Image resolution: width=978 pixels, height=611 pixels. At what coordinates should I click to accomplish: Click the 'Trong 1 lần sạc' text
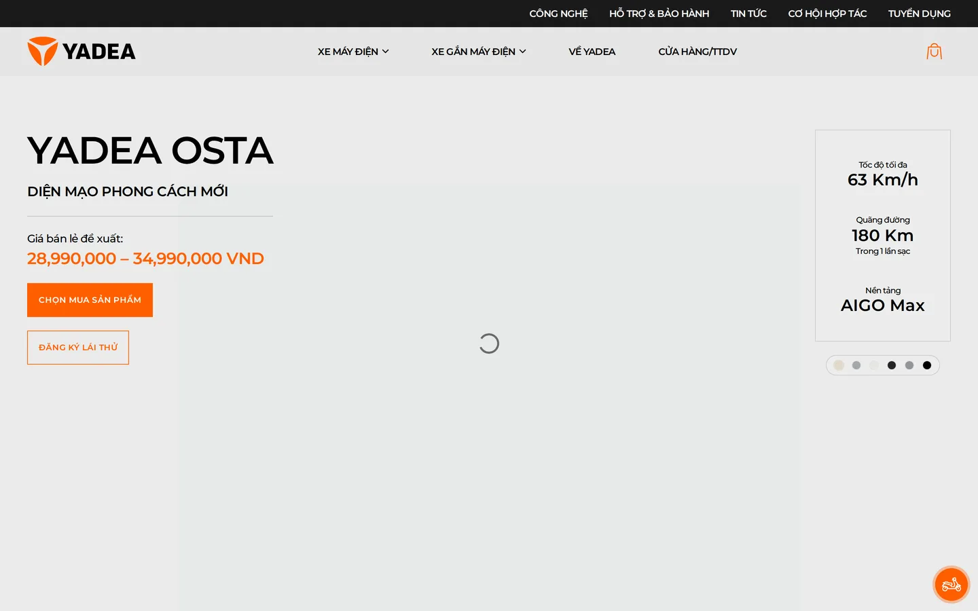pyautogui.click(x=883, y=251)
